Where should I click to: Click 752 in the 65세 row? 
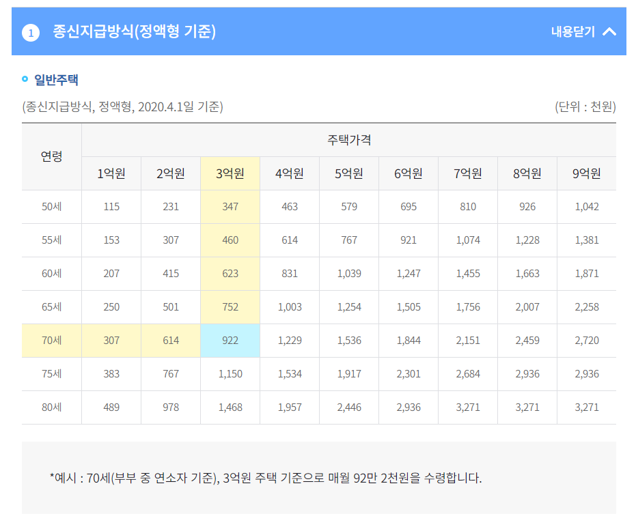click(x=230, y=307)
